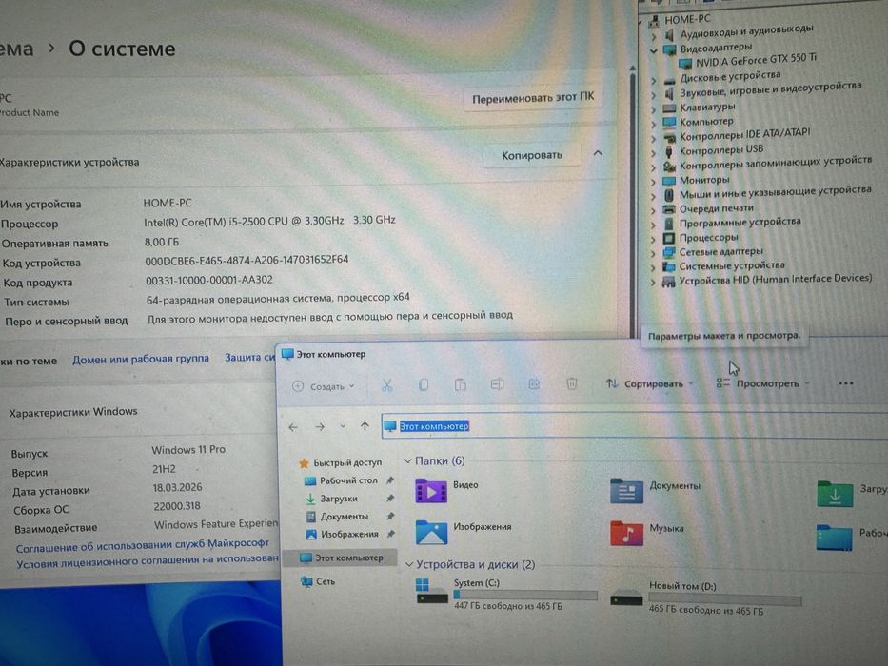The image size is (888, 666).
Task: Expand the Контроллеры USB node
Action: tap(654, 153)
